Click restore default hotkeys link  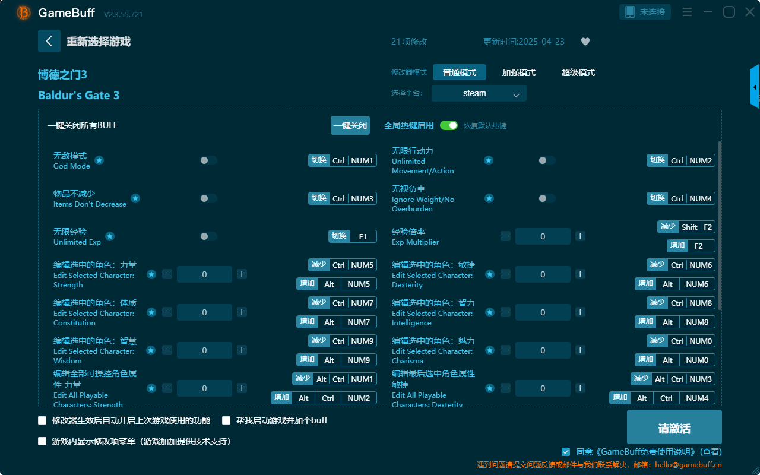485,126
